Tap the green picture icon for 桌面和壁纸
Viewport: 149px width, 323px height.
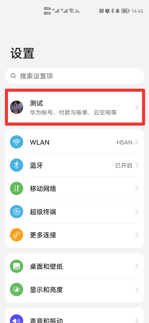click(x=17, y=267)
